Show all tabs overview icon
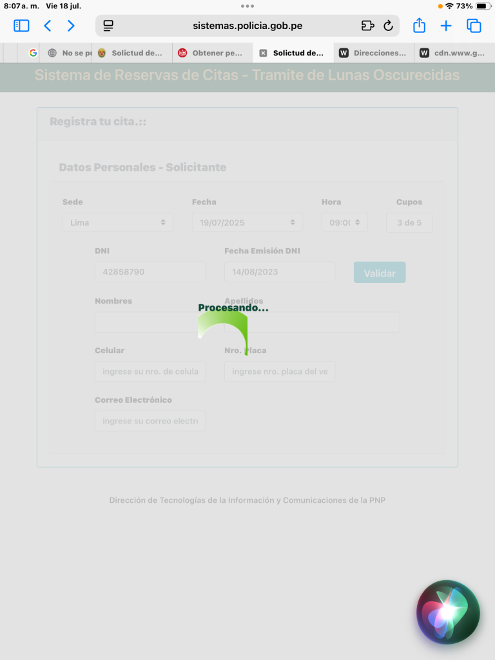The image size is (495, 660). point(474,26)
